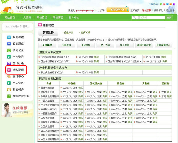Open 我的帐户 dollar icon
This screenshot has width=178, height=143.
click(9, 90)
